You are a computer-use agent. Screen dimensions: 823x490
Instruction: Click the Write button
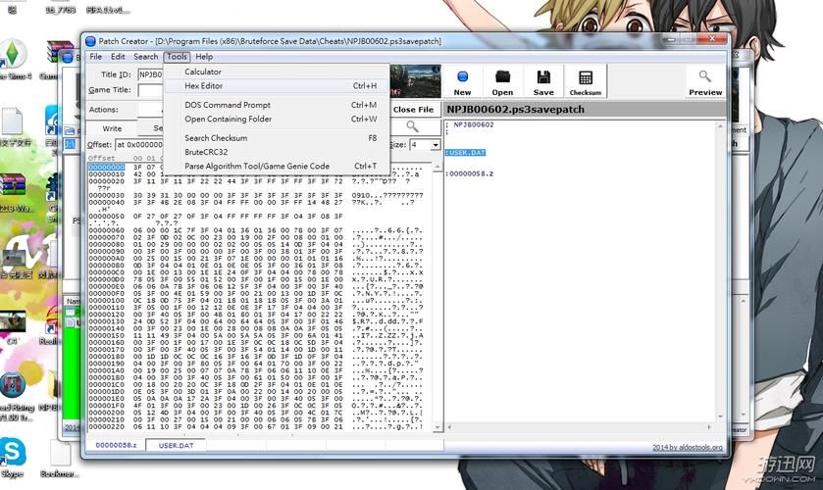pos(112,128)
